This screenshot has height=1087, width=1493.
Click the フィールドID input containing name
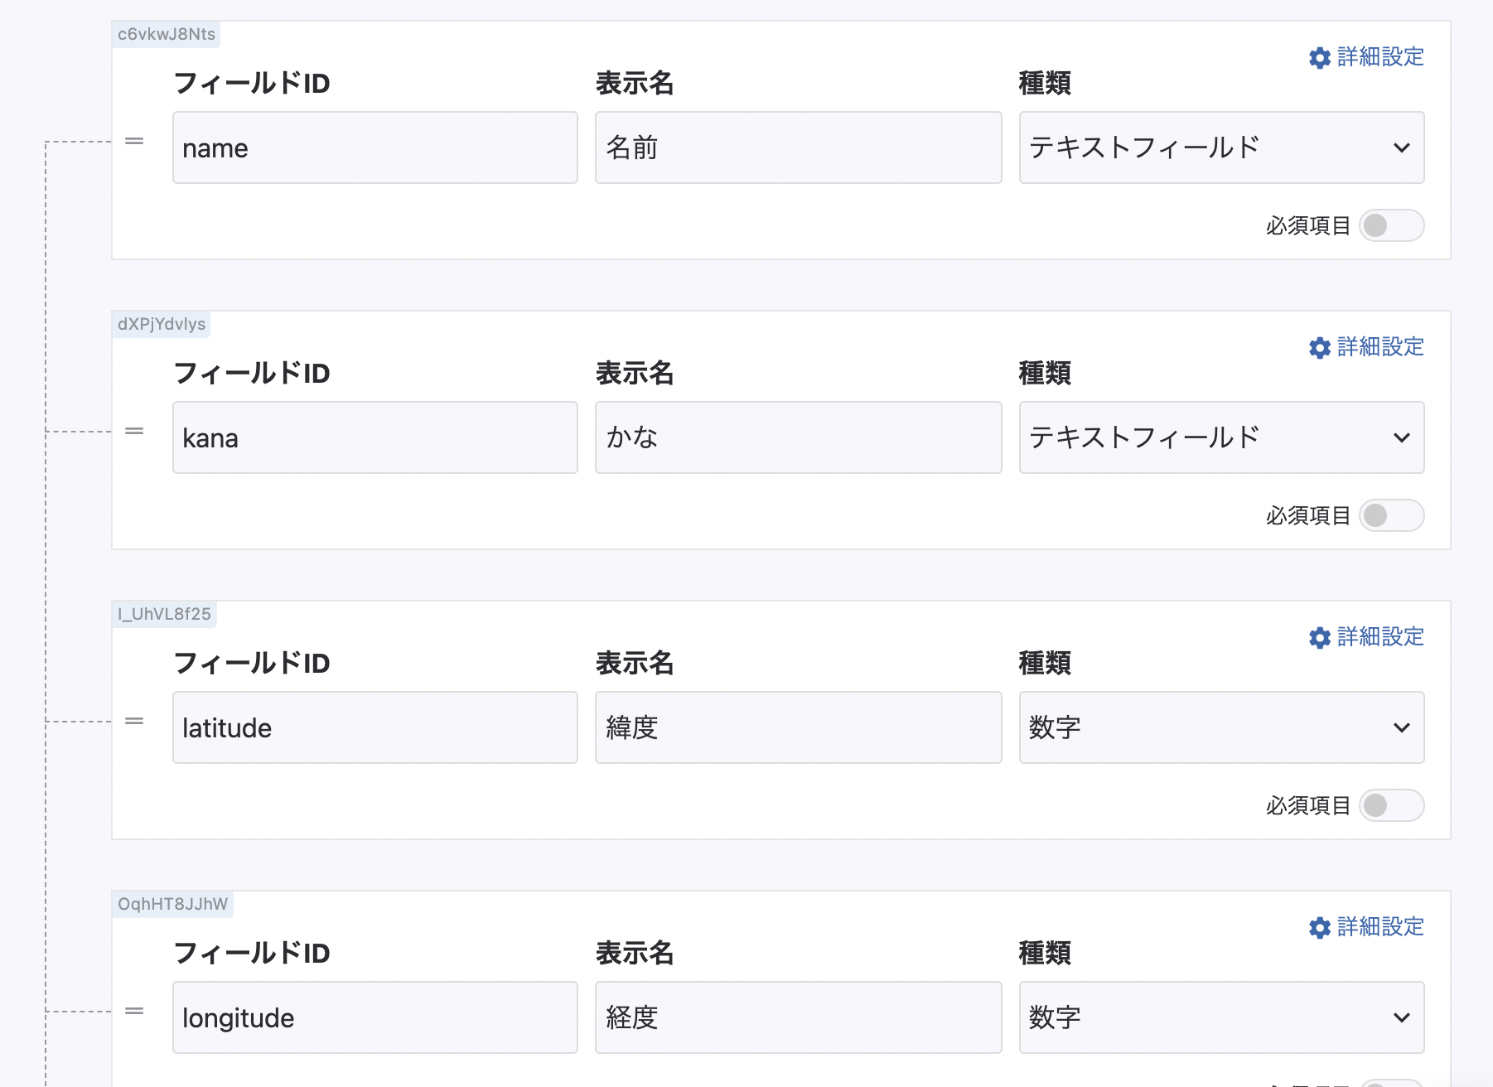[374, 147]
